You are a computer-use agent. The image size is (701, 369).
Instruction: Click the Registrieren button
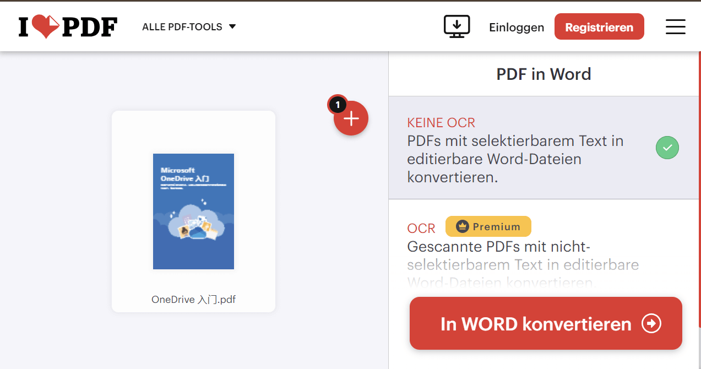coord(599,27)
